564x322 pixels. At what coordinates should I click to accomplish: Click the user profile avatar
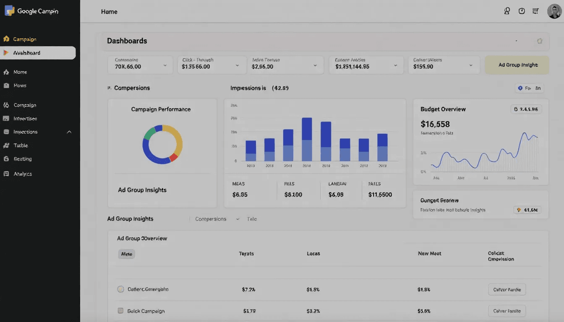click(x=554, y=11)
